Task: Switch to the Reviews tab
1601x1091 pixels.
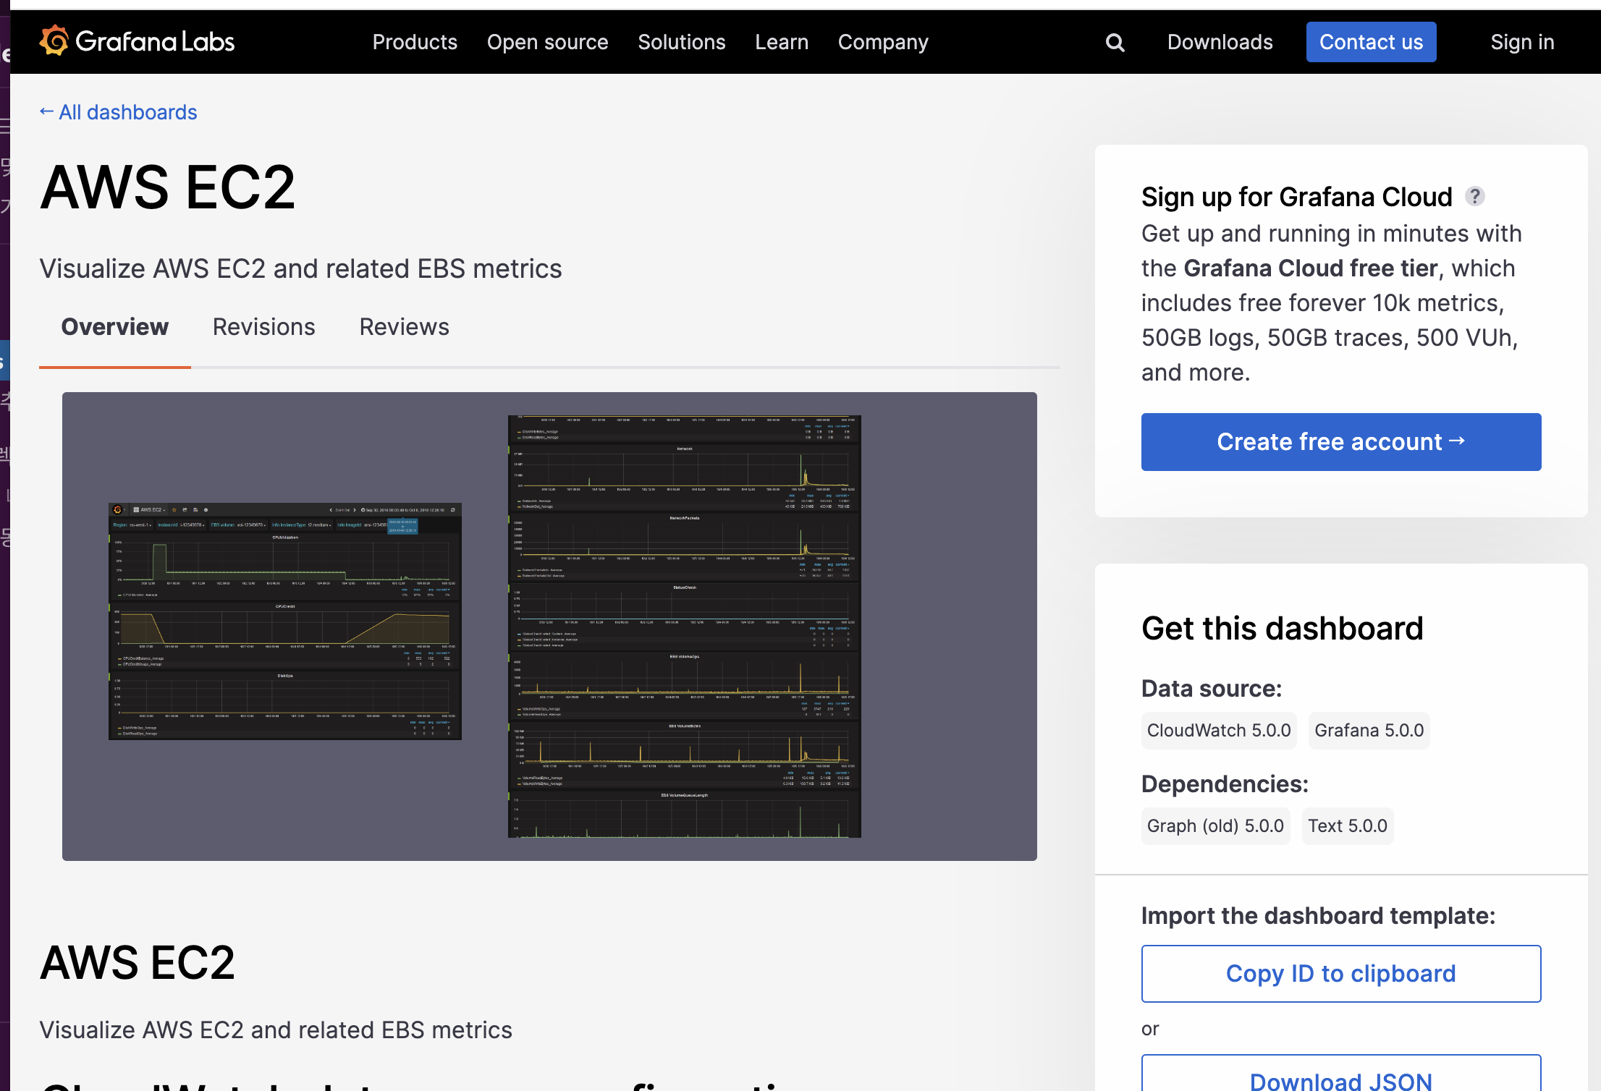Action: tap(404, 327)
